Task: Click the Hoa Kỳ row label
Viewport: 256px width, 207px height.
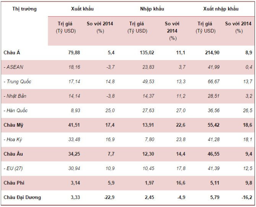Action: (13, 139)
